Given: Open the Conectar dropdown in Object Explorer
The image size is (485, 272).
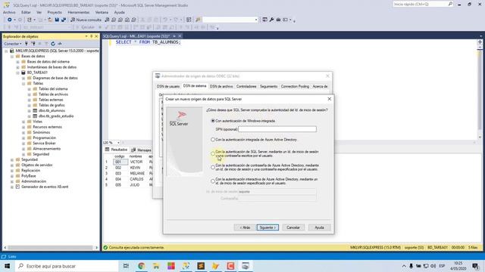Looking at the screenshot, I should (13, 44).
